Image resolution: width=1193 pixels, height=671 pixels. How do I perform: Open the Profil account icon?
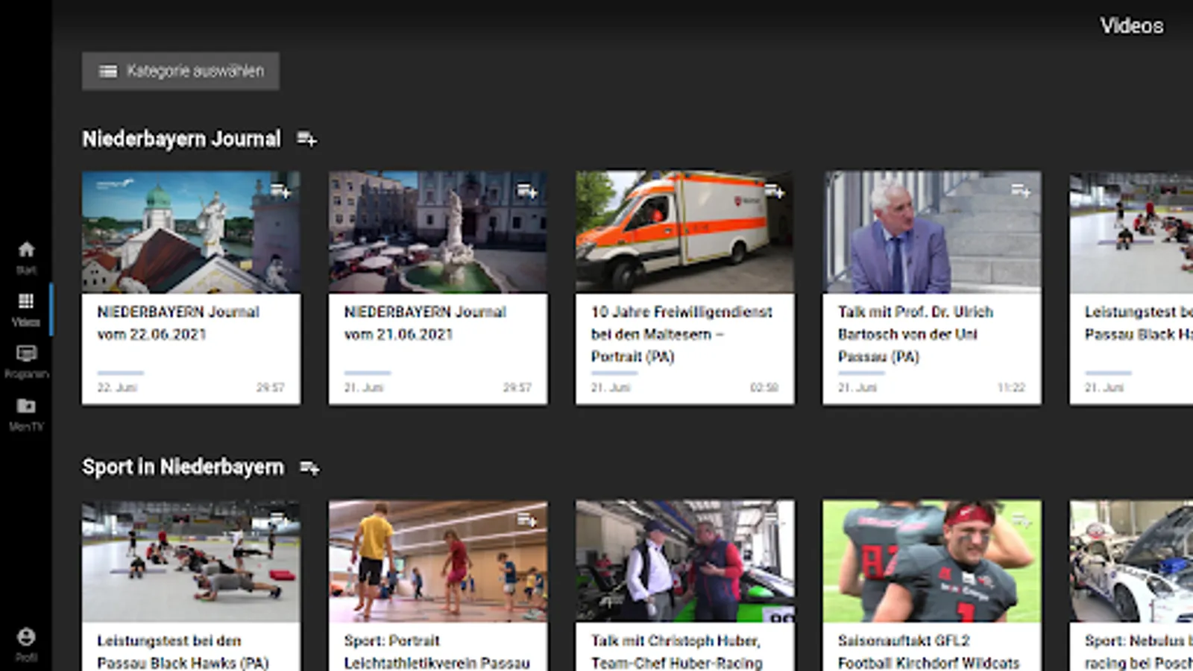coord(26,637)
